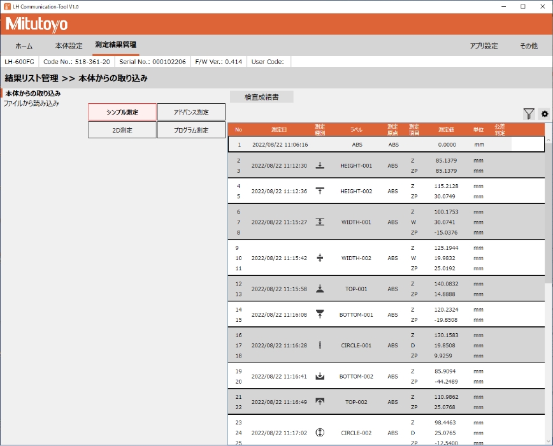Select the width measurement icon beside WIDTH-001
This screenshot has width=553, height=446.
coord(320,222)
